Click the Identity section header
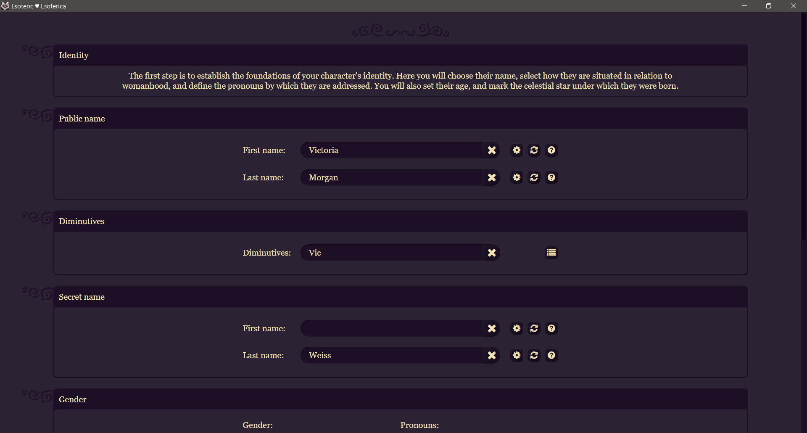Viewport: 807px width, 433px height. pyautogui.click(x=400, y=55)
